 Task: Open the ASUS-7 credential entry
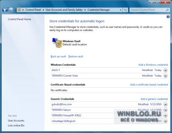(x=56, y=70)
